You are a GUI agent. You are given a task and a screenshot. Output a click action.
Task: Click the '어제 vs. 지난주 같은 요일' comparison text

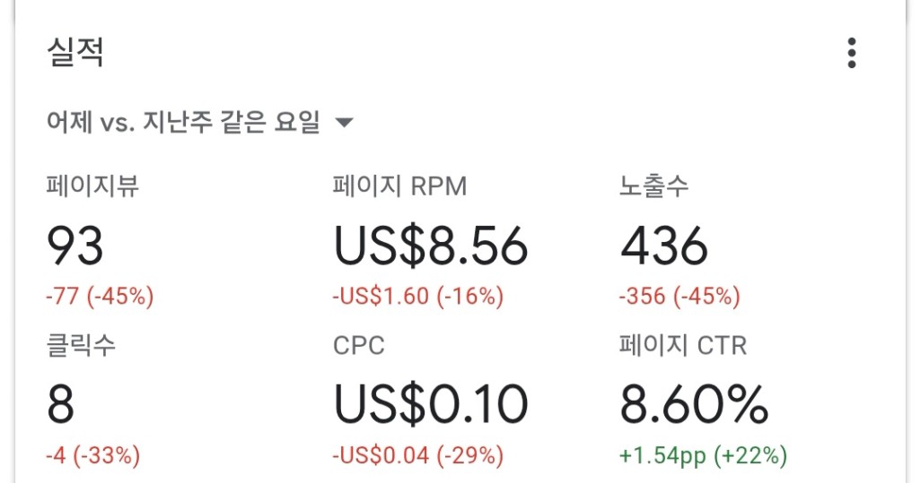(x=183, y=123)
